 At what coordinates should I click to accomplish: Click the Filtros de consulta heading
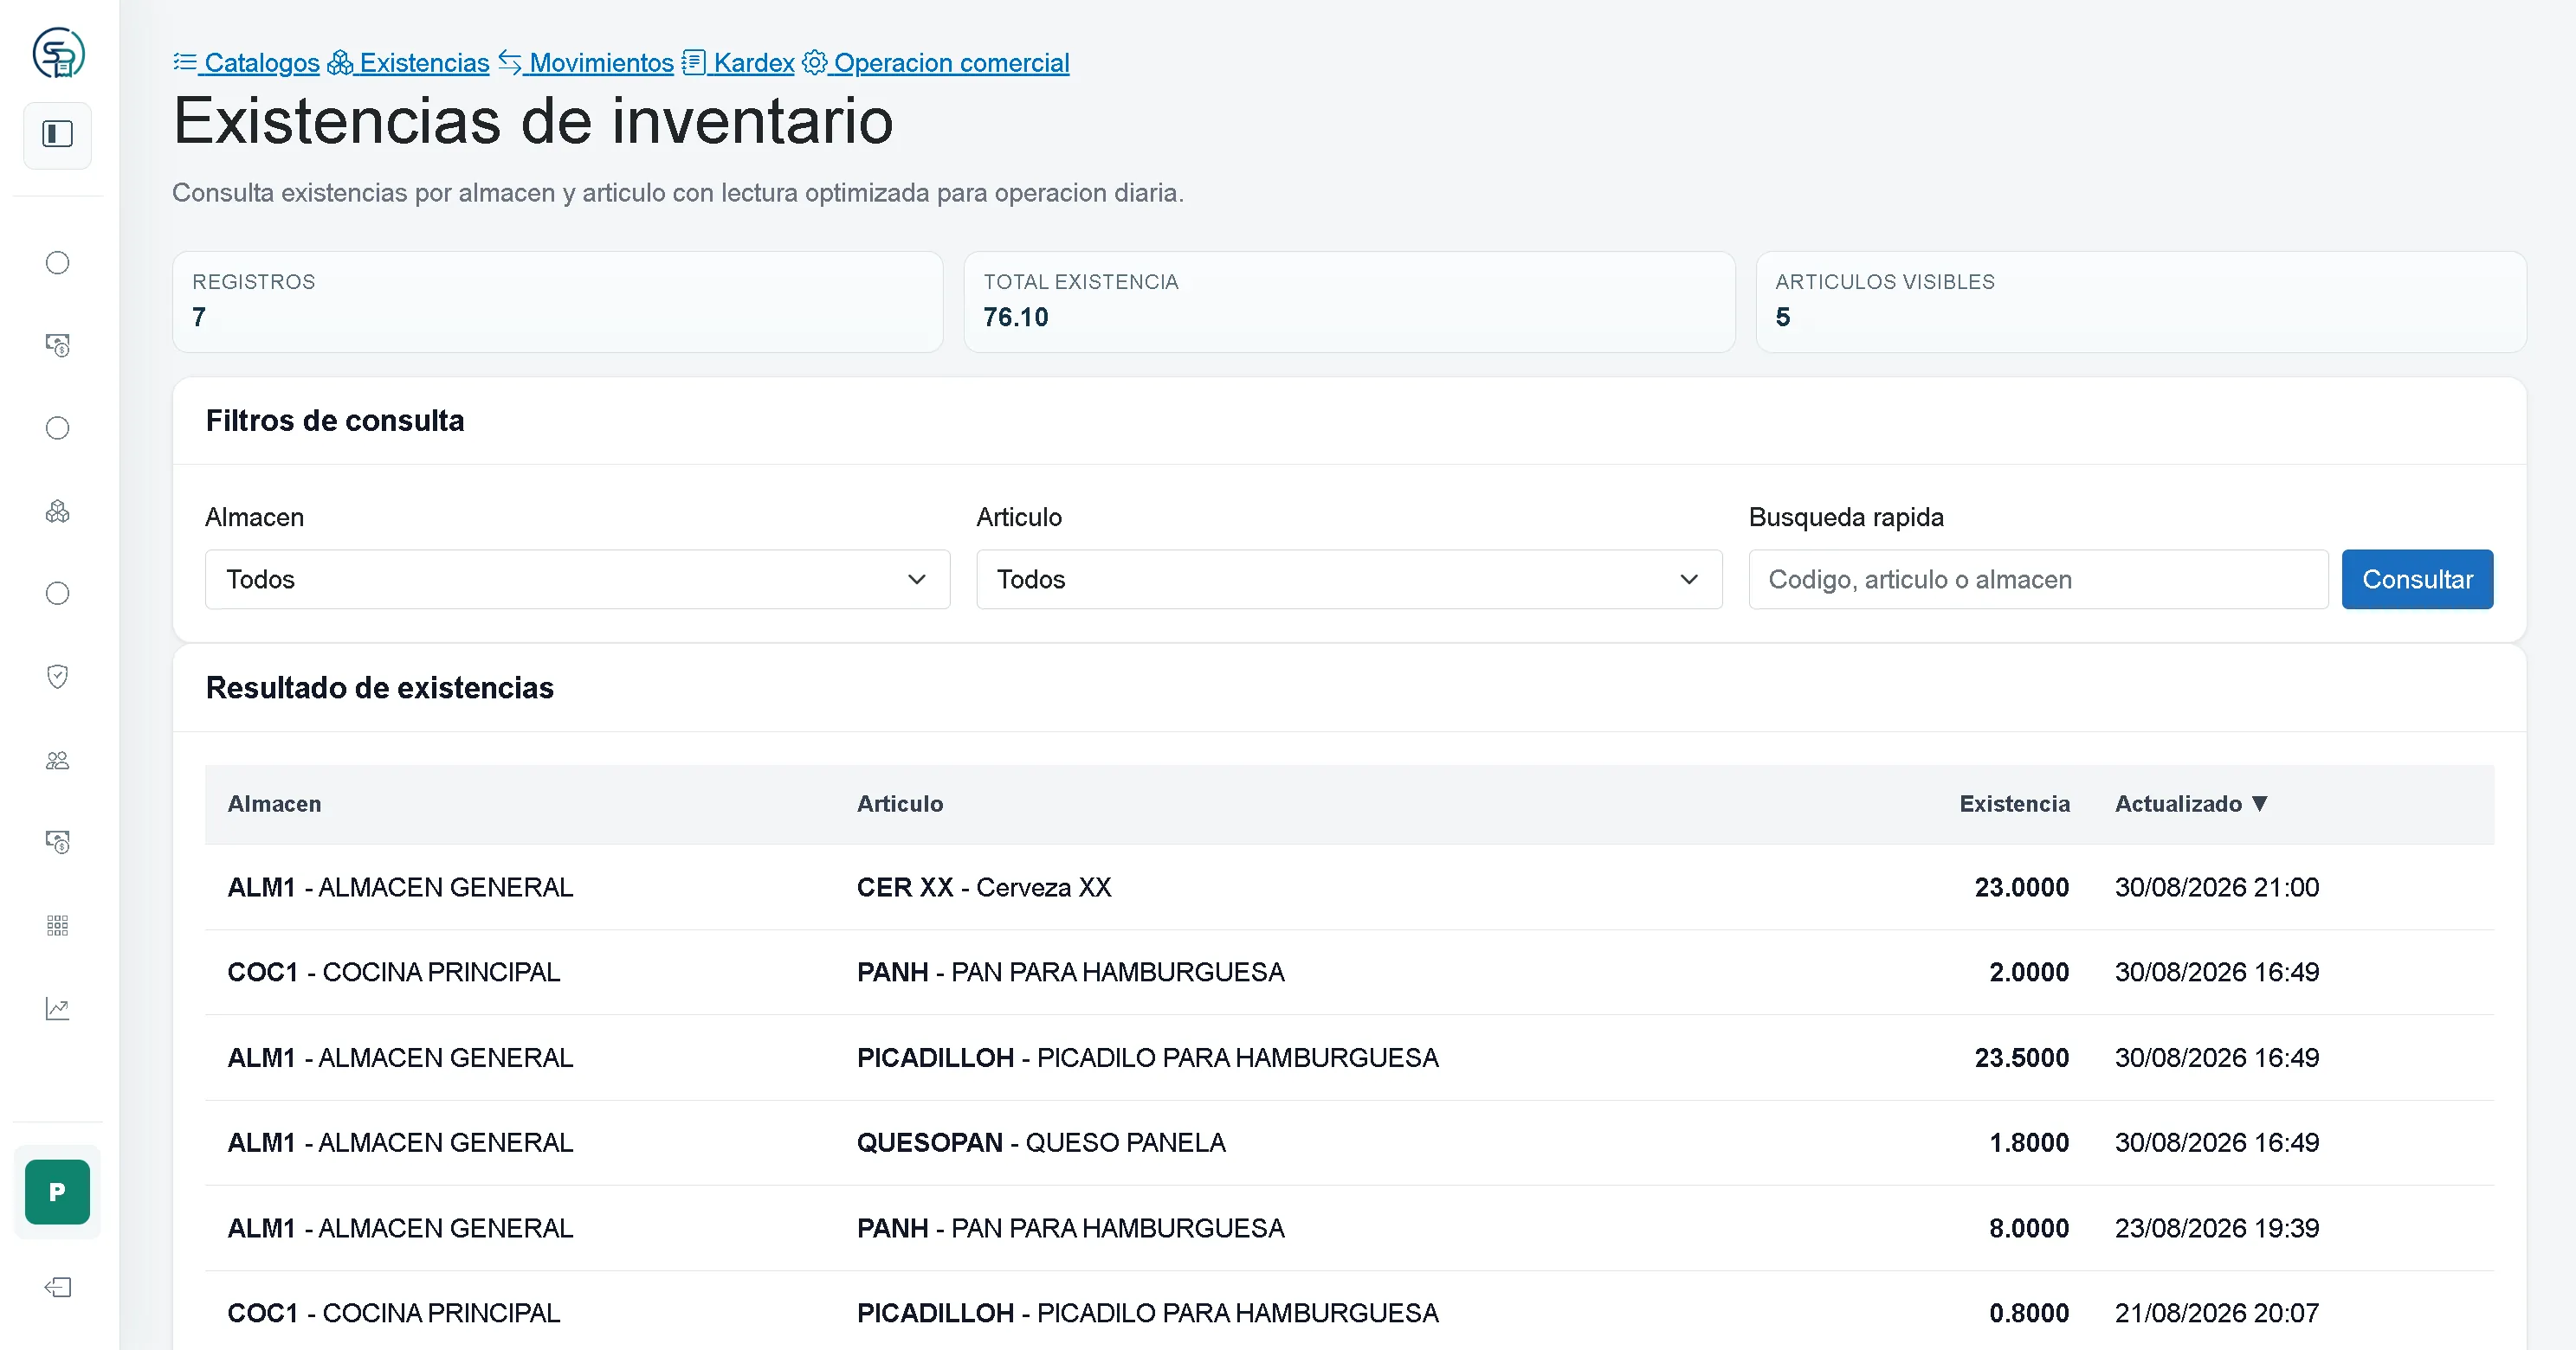coord(335,421)
